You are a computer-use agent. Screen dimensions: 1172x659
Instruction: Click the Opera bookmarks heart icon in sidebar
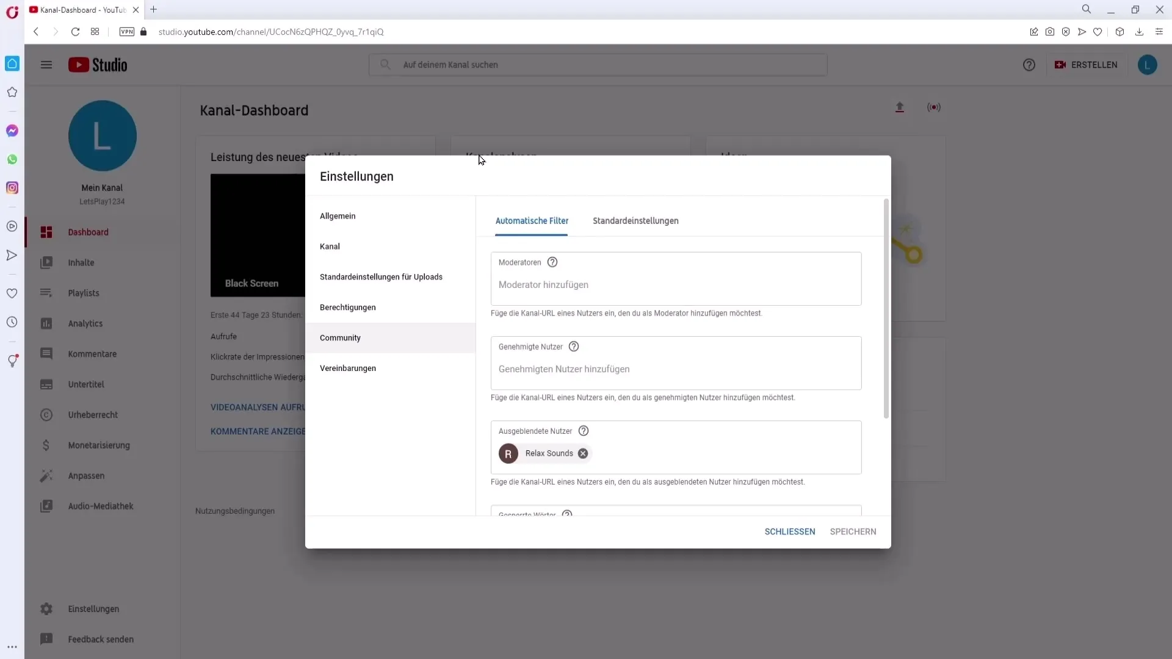pos(12,293)
